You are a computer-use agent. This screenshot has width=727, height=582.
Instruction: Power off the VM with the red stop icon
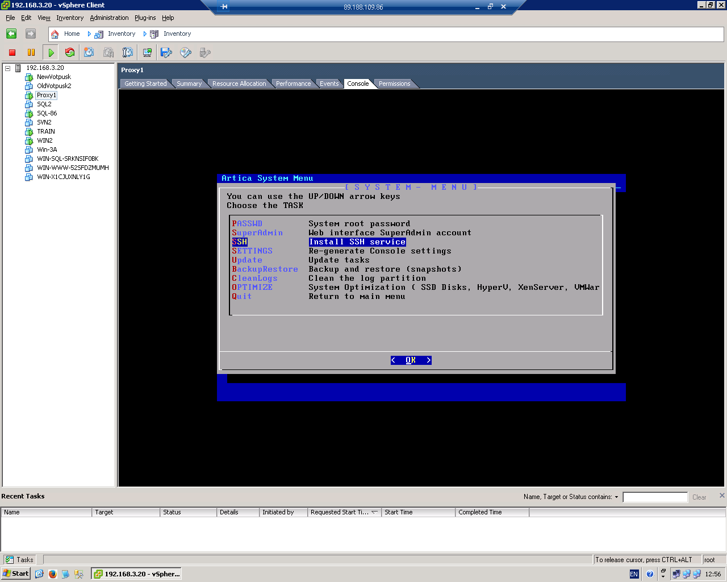coord(12,52)
